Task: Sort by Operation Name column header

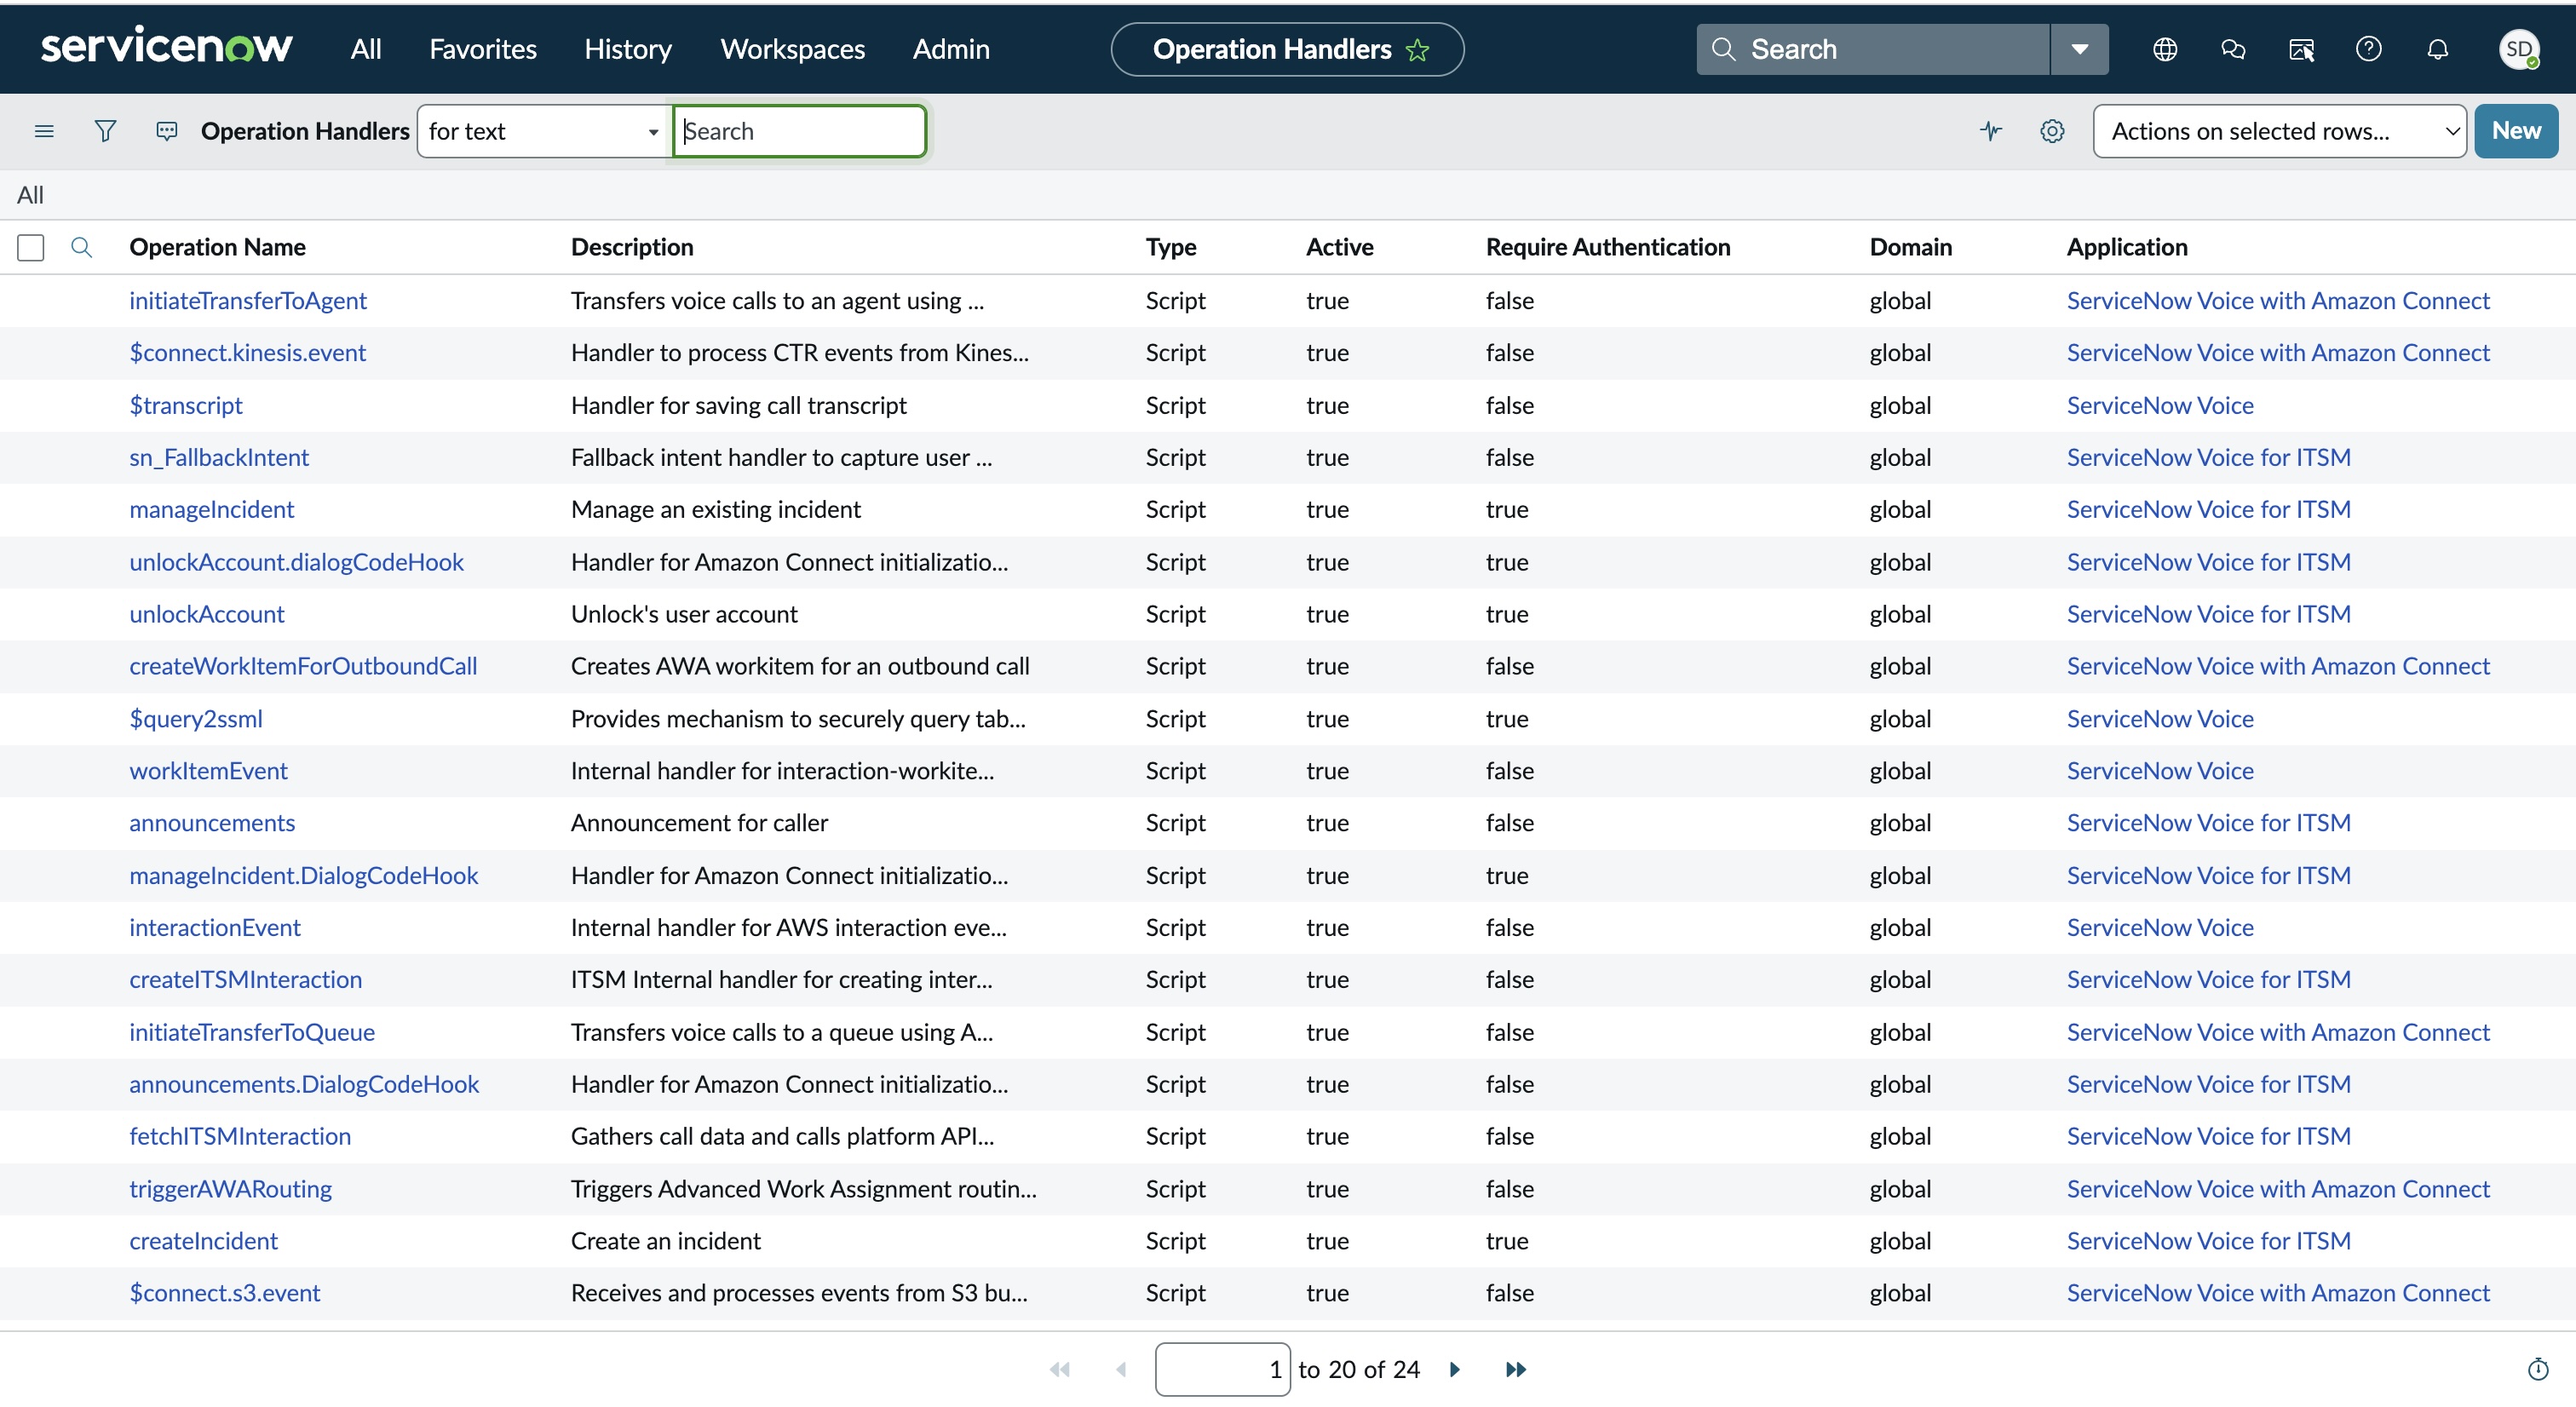Action: point(218,247)
